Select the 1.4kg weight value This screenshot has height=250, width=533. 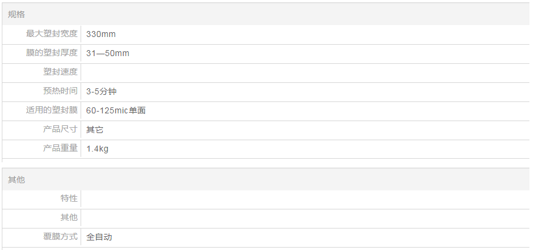(97, 149)
